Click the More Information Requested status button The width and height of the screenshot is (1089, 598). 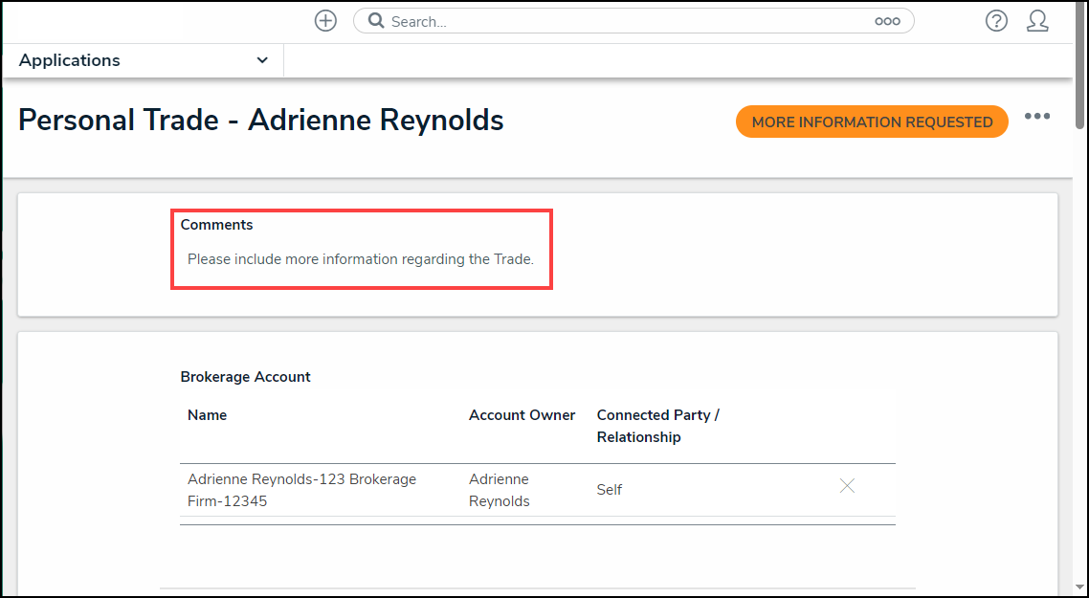(x=872, y=122)
